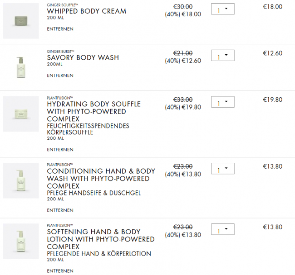Open Hydrating Body Souffle with Phyto-Powered Complex title
The height and width of the screenshot is (275, 295).
93,111
